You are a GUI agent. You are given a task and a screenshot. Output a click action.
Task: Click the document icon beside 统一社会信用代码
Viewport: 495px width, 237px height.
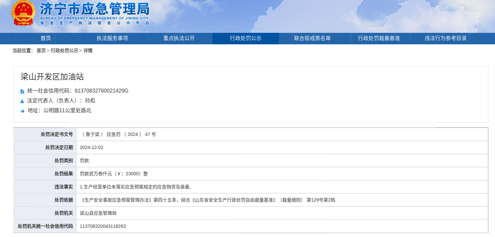point(22,91)
